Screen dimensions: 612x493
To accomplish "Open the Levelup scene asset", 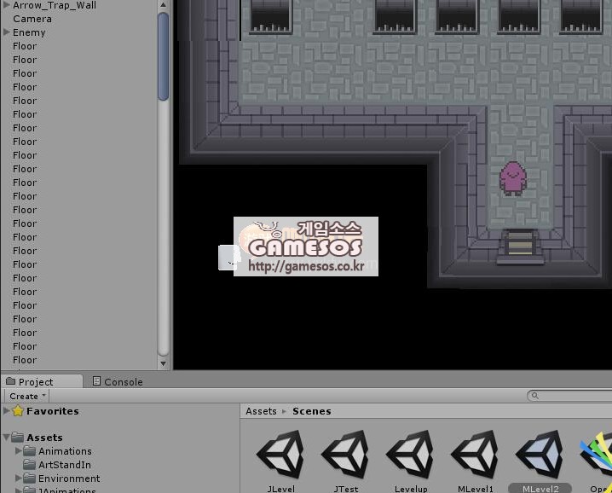I will tap(410, 455).
